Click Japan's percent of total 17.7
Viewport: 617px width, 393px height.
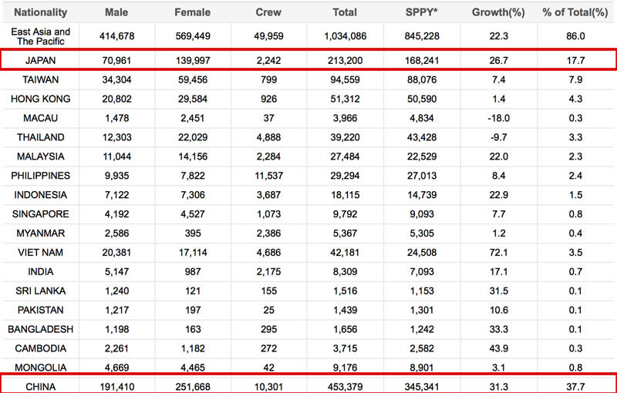(x=575, y=61)
